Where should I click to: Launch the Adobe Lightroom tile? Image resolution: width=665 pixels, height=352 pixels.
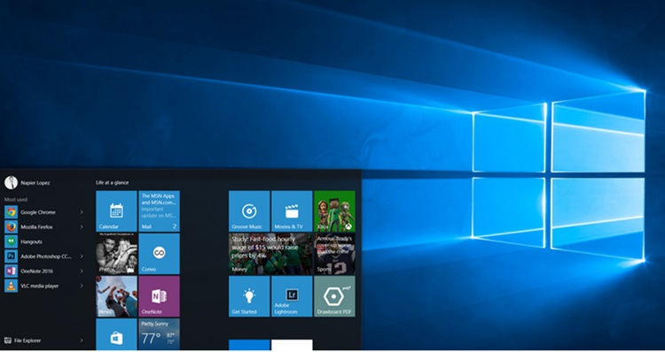pyautogui.click(x=292, y=296)
